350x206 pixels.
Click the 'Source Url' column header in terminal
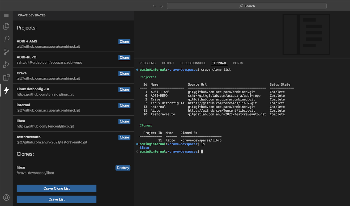197,85
